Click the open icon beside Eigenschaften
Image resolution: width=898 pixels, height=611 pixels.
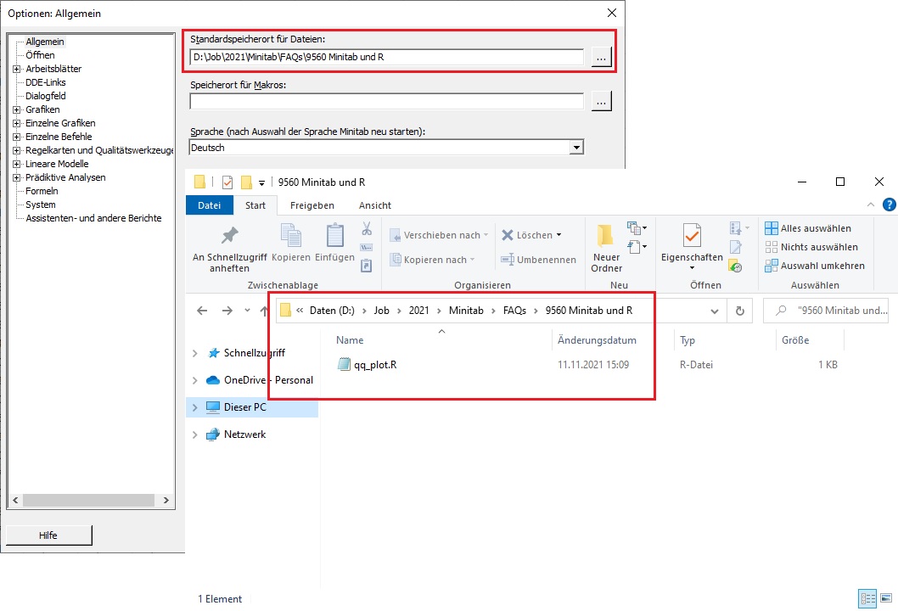738,228
